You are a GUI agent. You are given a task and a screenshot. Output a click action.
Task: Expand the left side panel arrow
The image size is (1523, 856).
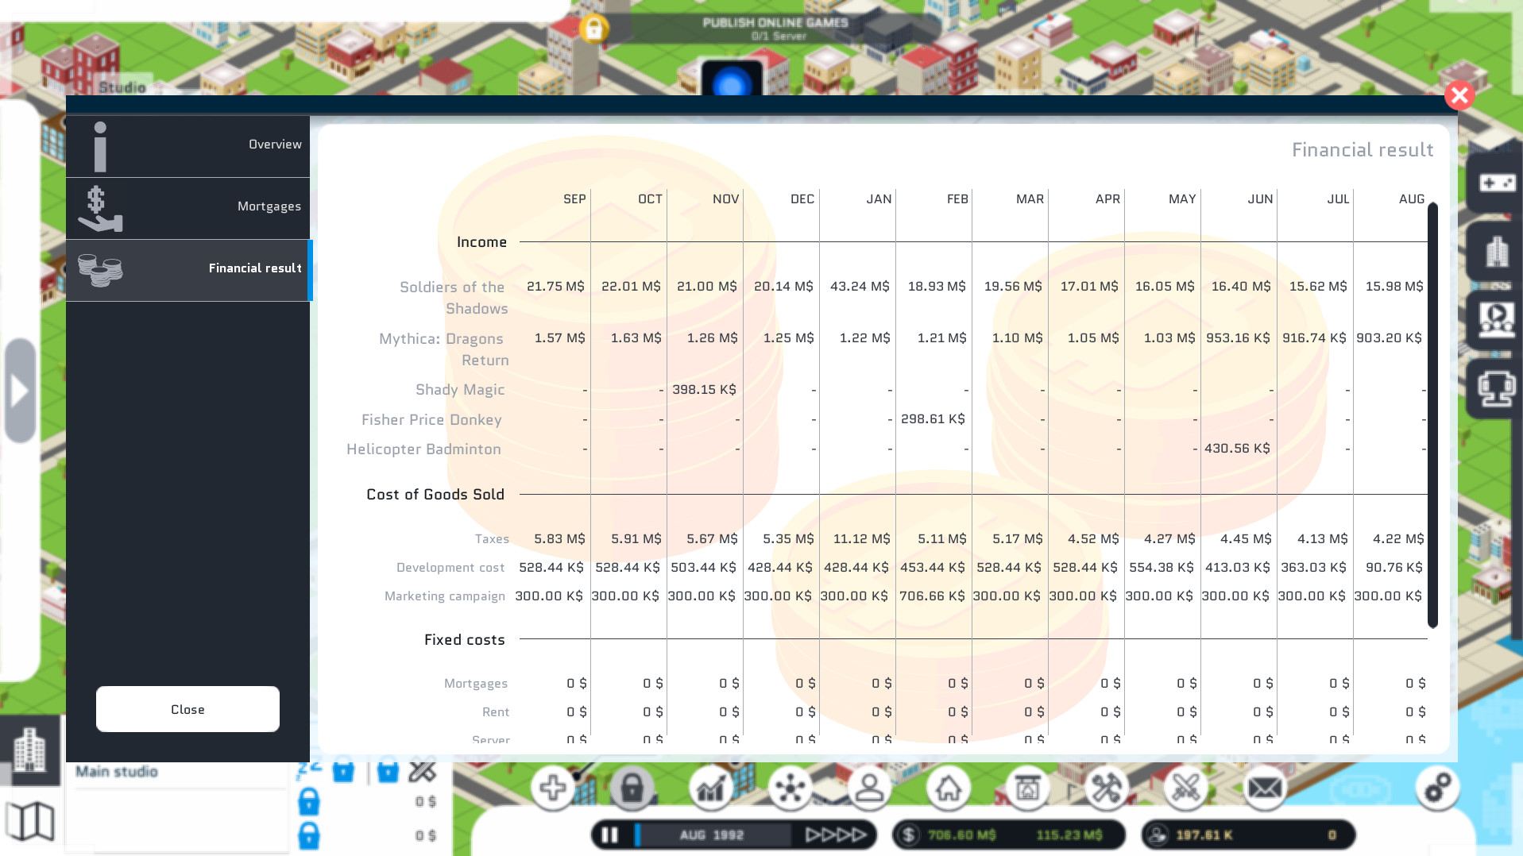tap(20, 391)
